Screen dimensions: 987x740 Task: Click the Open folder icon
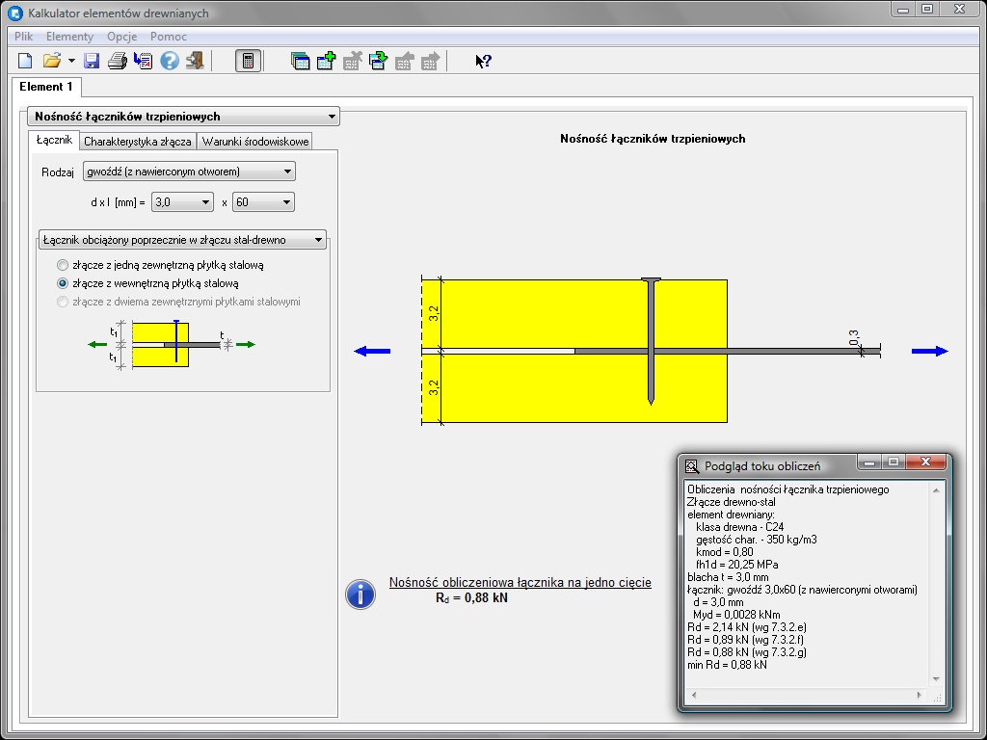[52, 61]
